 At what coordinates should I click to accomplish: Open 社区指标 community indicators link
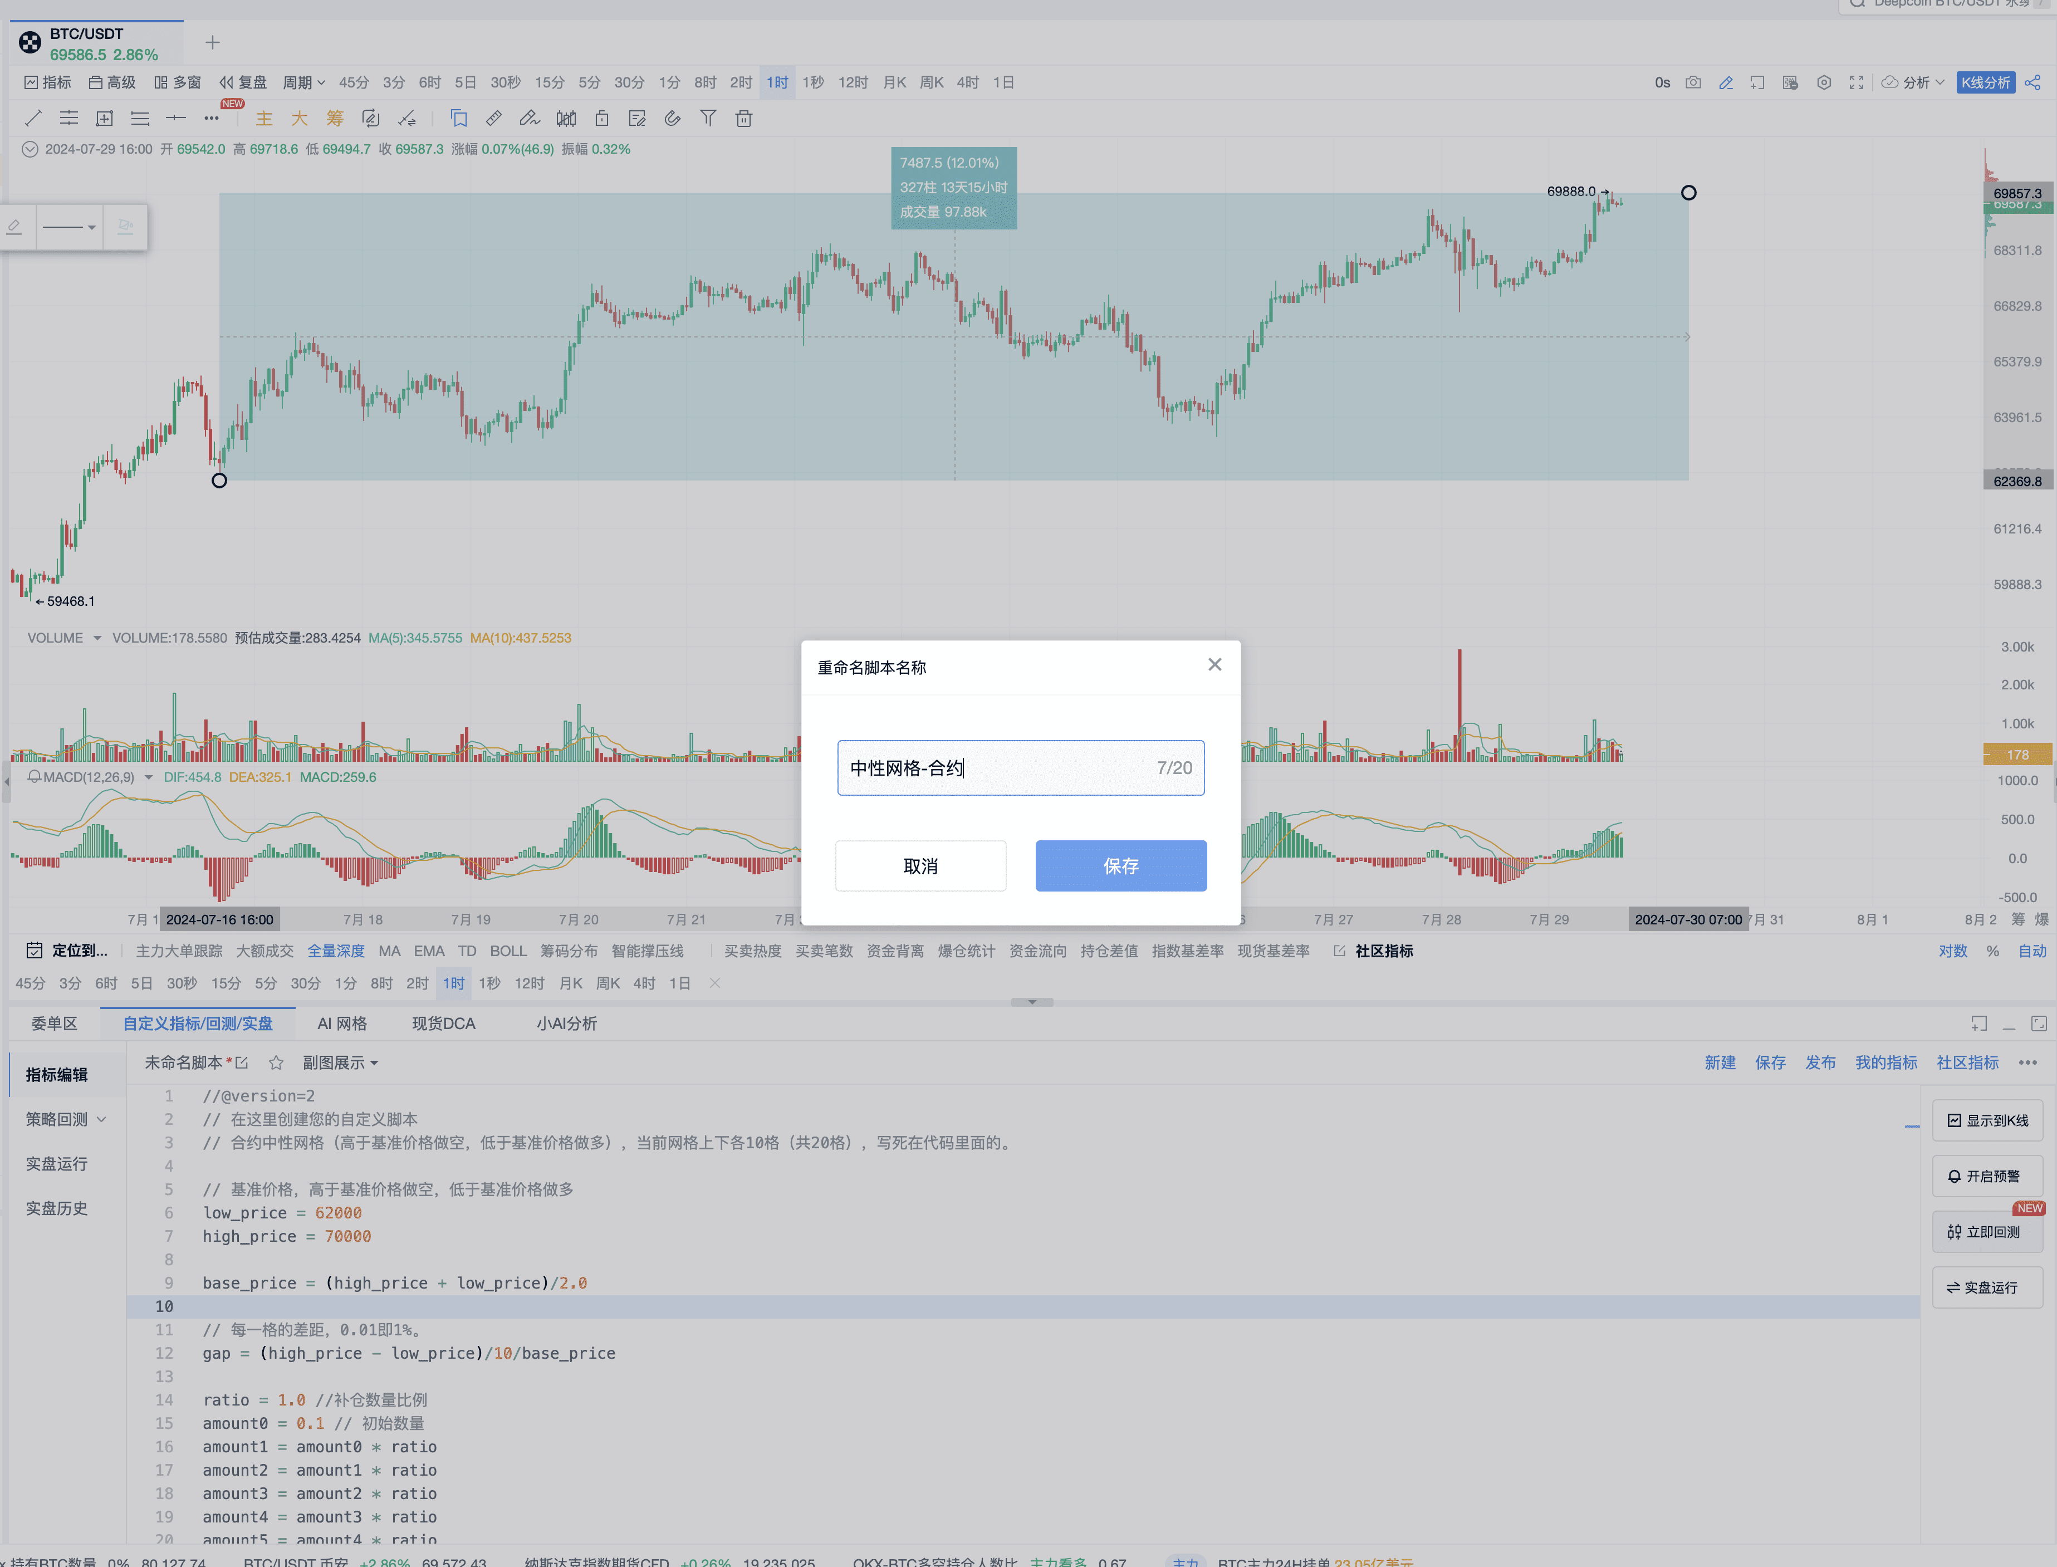tap(1374, 951)
